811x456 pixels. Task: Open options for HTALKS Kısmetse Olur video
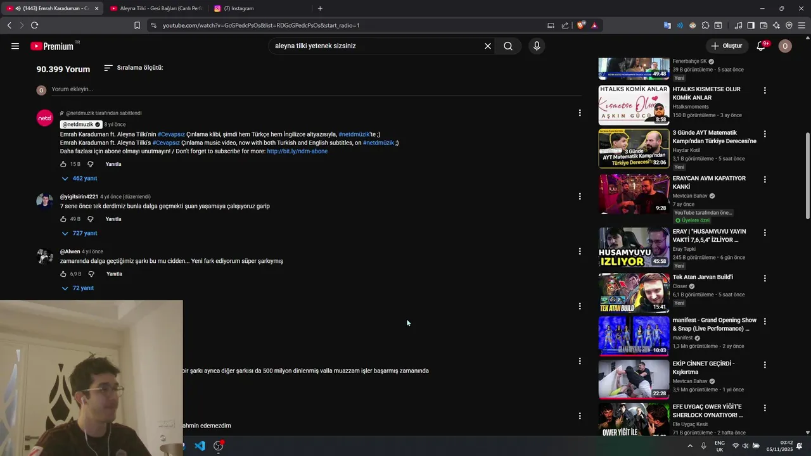[765, 91]
